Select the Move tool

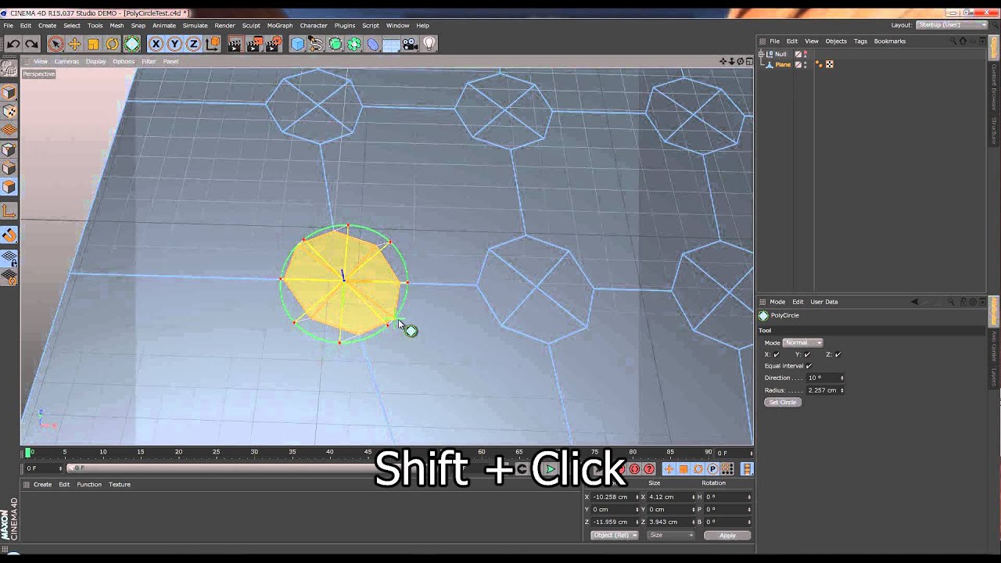[74, 45]
